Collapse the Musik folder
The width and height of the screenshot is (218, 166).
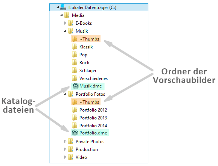tap(65, 31)
